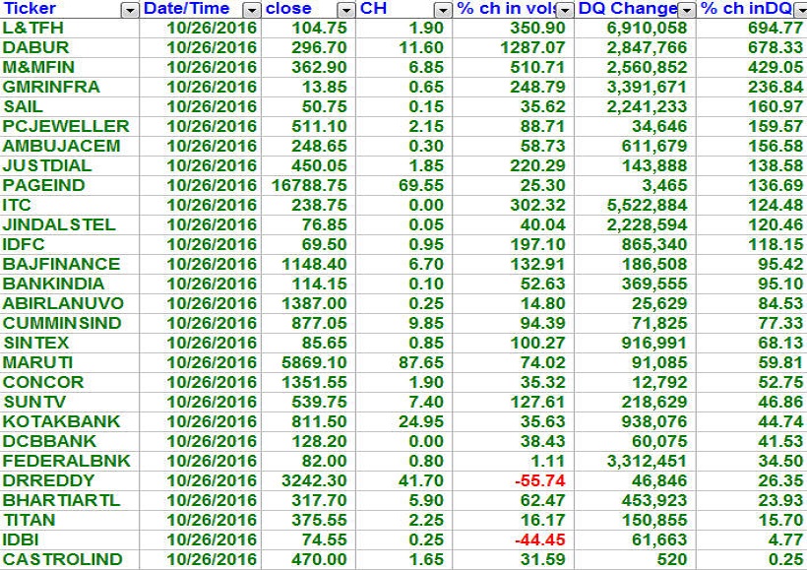Open the DQ Change column filter dropdown
This screenshot has width=807, height=570.
click(x=688, y=9)
